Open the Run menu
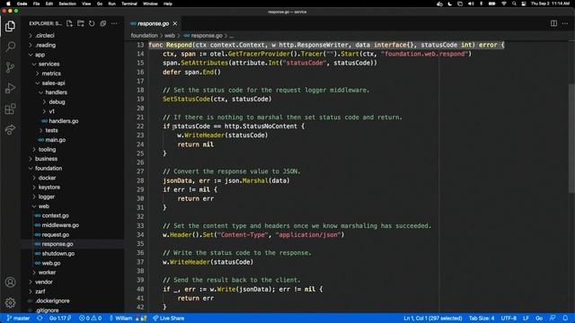Viewport: 575px width, 323px height. 111,4
